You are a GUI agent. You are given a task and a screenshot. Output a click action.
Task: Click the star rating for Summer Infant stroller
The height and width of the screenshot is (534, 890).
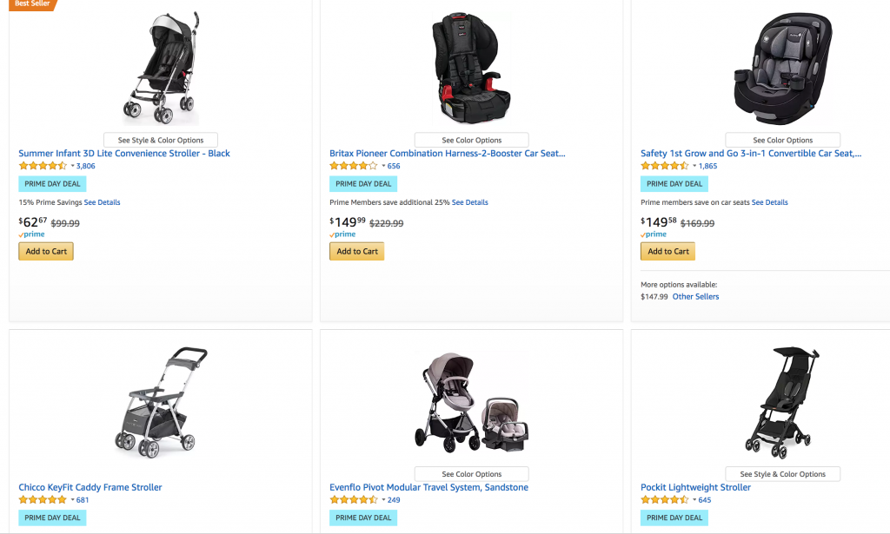coord(43,166)
